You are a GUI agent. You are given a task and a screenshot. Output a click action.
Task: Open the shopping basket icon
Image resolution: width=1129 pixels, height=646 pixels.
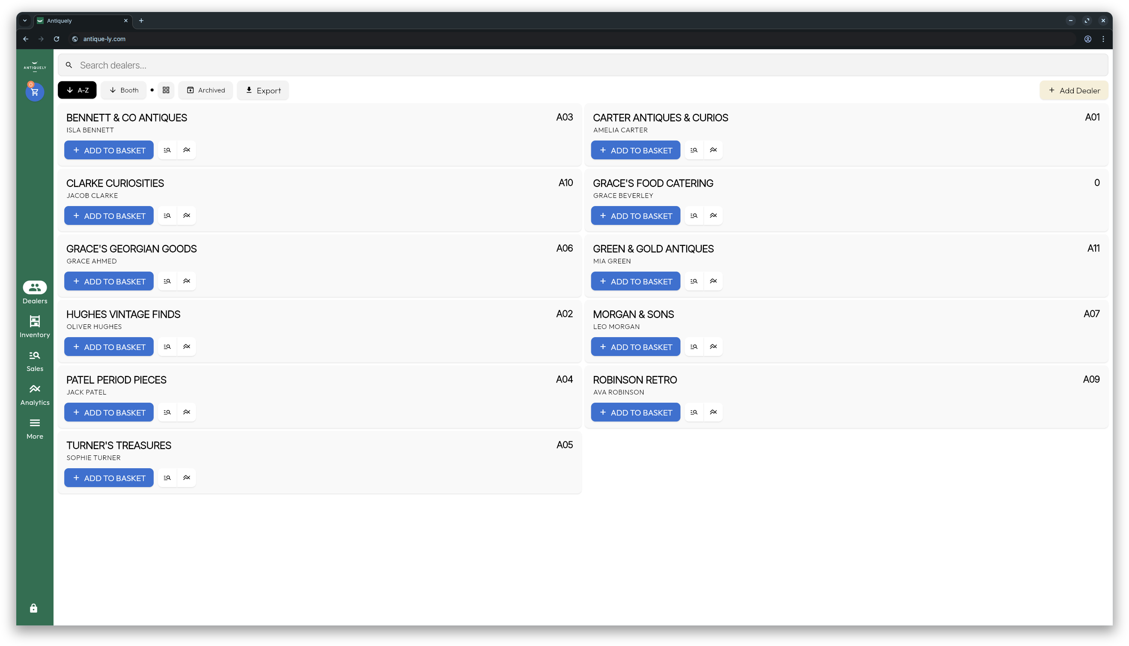pos(35,92)
